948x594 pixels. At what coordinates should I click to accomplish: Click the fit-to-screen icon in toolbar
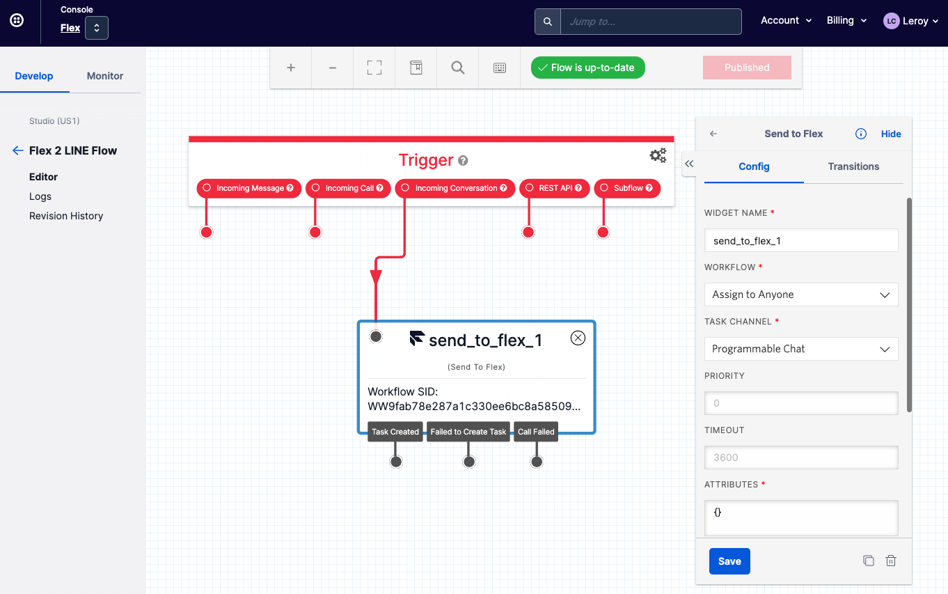(x=374, y=68)
